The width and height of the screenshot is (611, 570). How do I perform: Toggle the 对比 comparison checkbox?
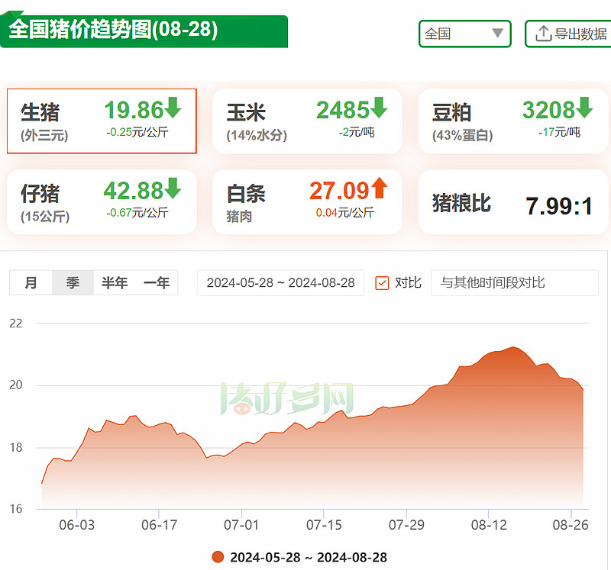tap(382, 283)
